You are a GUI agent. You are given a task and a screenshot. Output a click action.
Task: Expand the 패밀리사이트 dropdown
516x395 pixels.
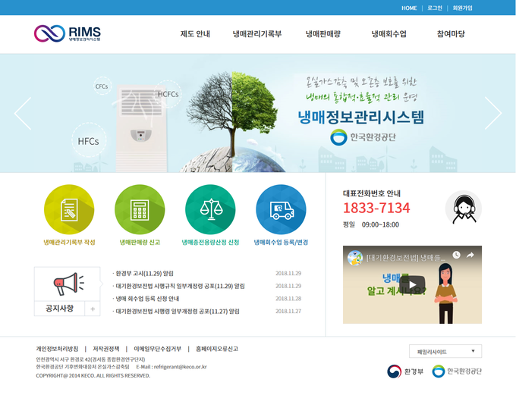445,351
